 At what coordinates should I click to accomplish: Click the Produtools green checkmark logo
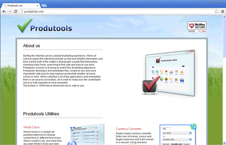point(24,26)
